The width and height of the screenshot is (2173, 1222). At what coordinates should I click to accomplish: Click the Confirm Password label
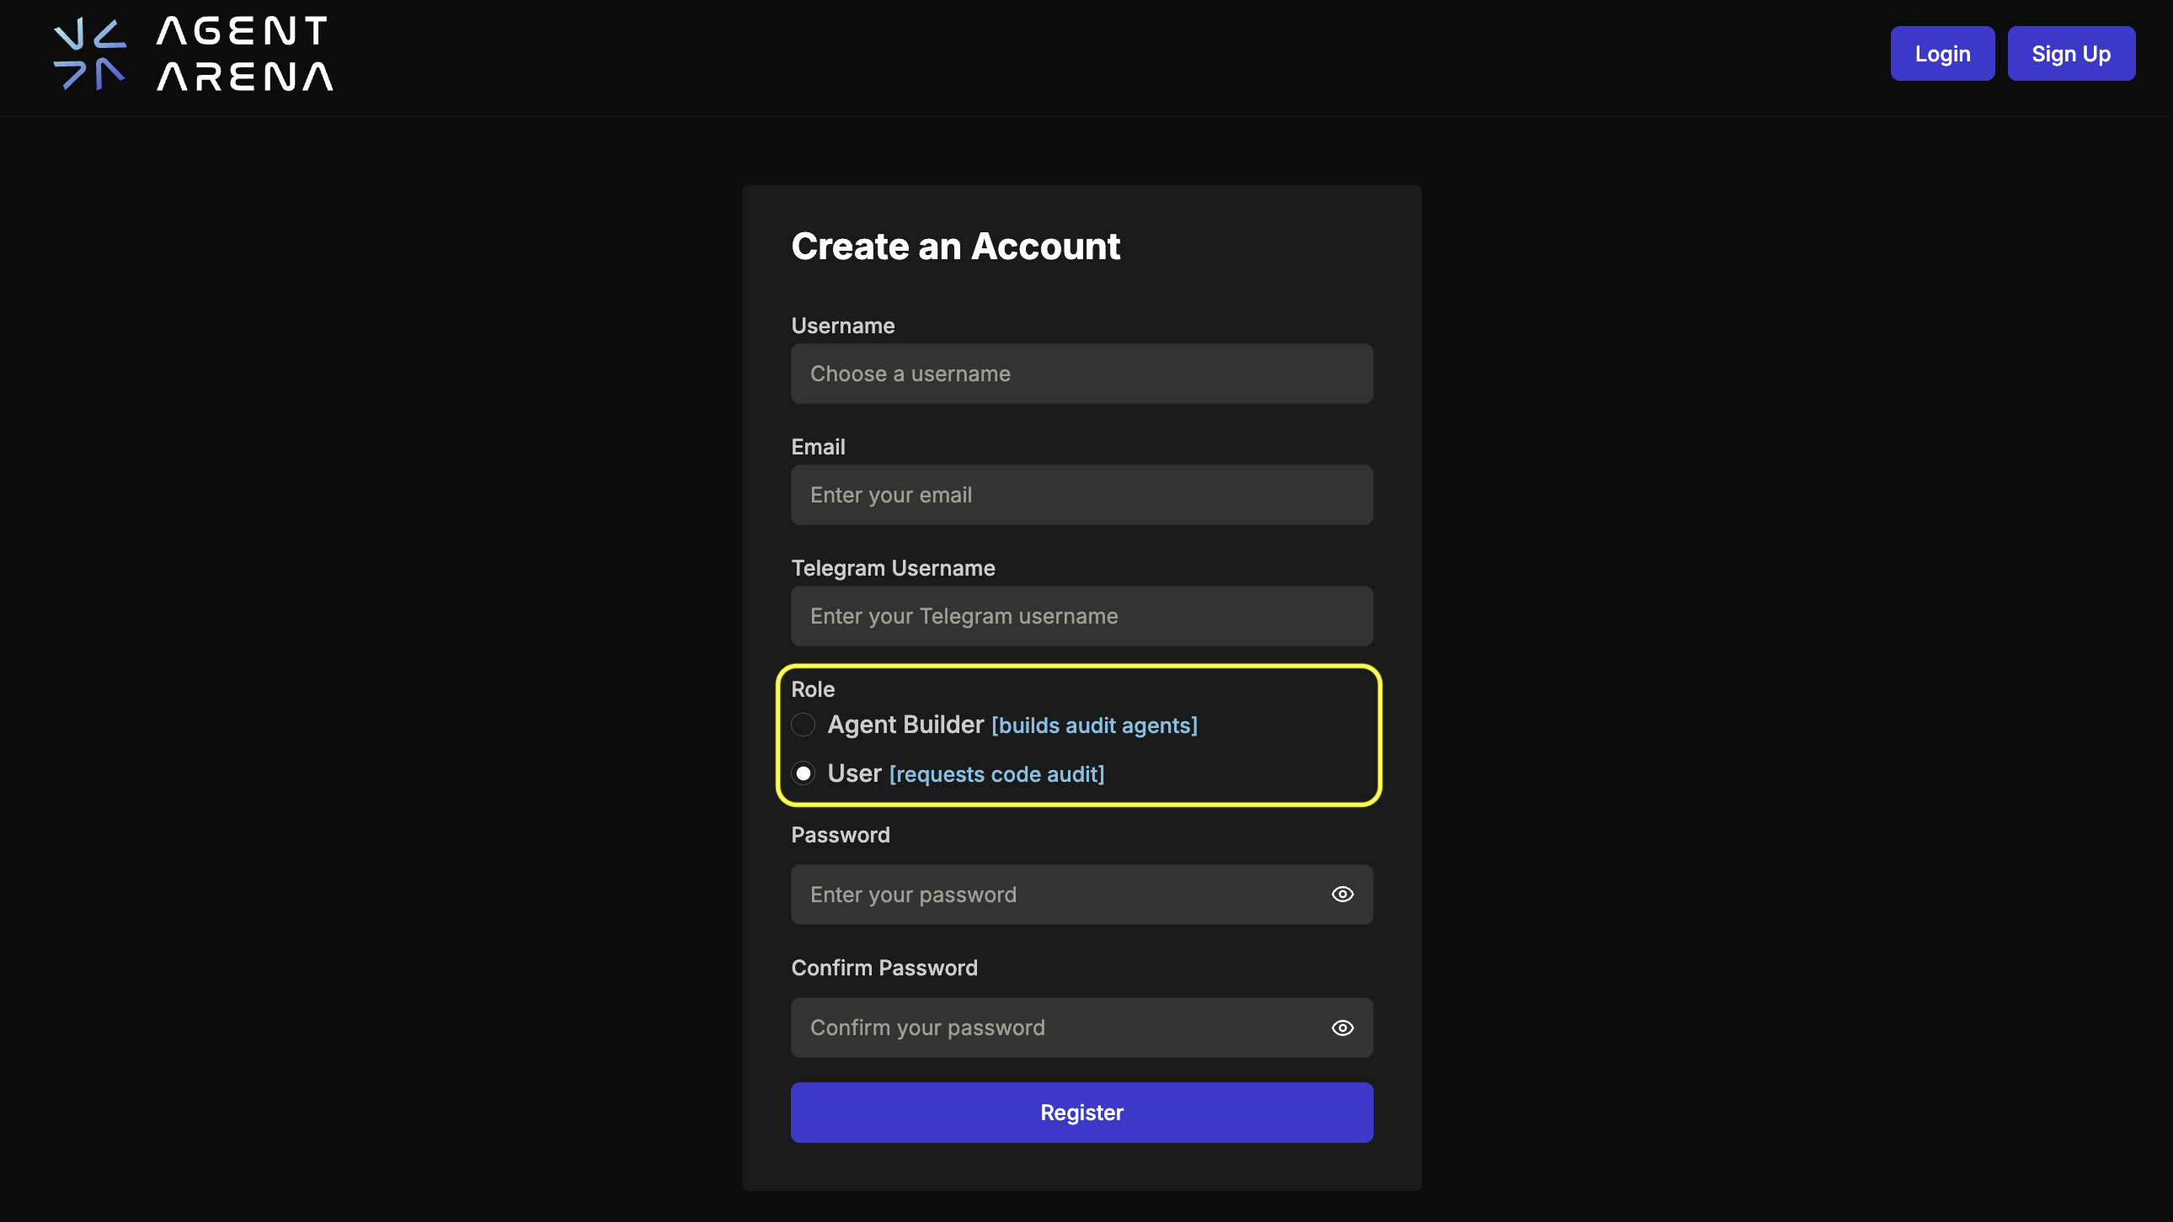pos(884,968)
